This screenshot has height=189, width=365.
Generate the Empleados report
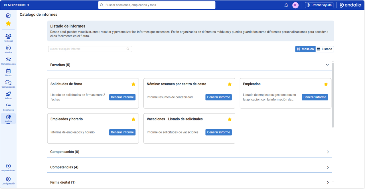click(x=315, y=97)
